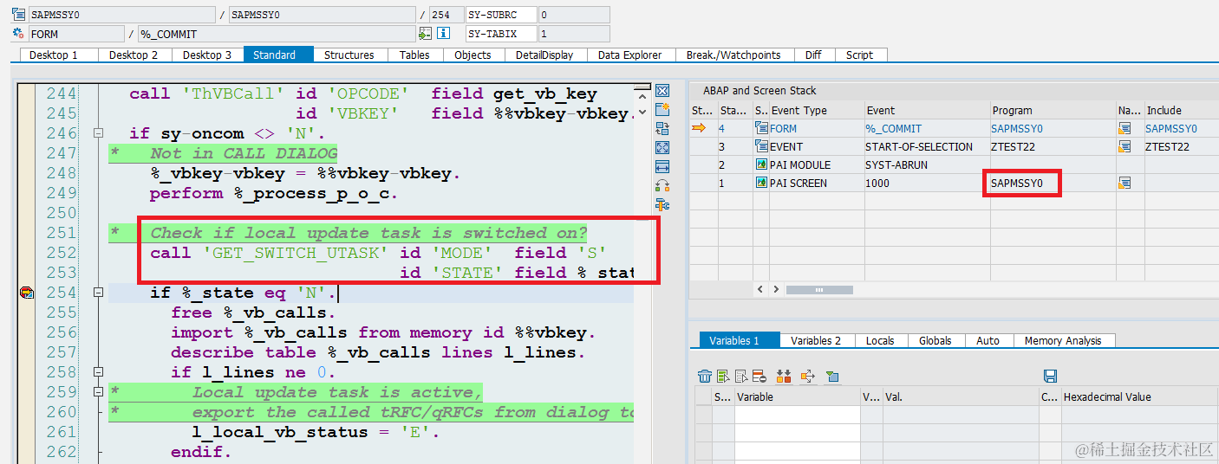
Task: Open the Break./Watchpoints tab
Action: (x=733, y=55)
